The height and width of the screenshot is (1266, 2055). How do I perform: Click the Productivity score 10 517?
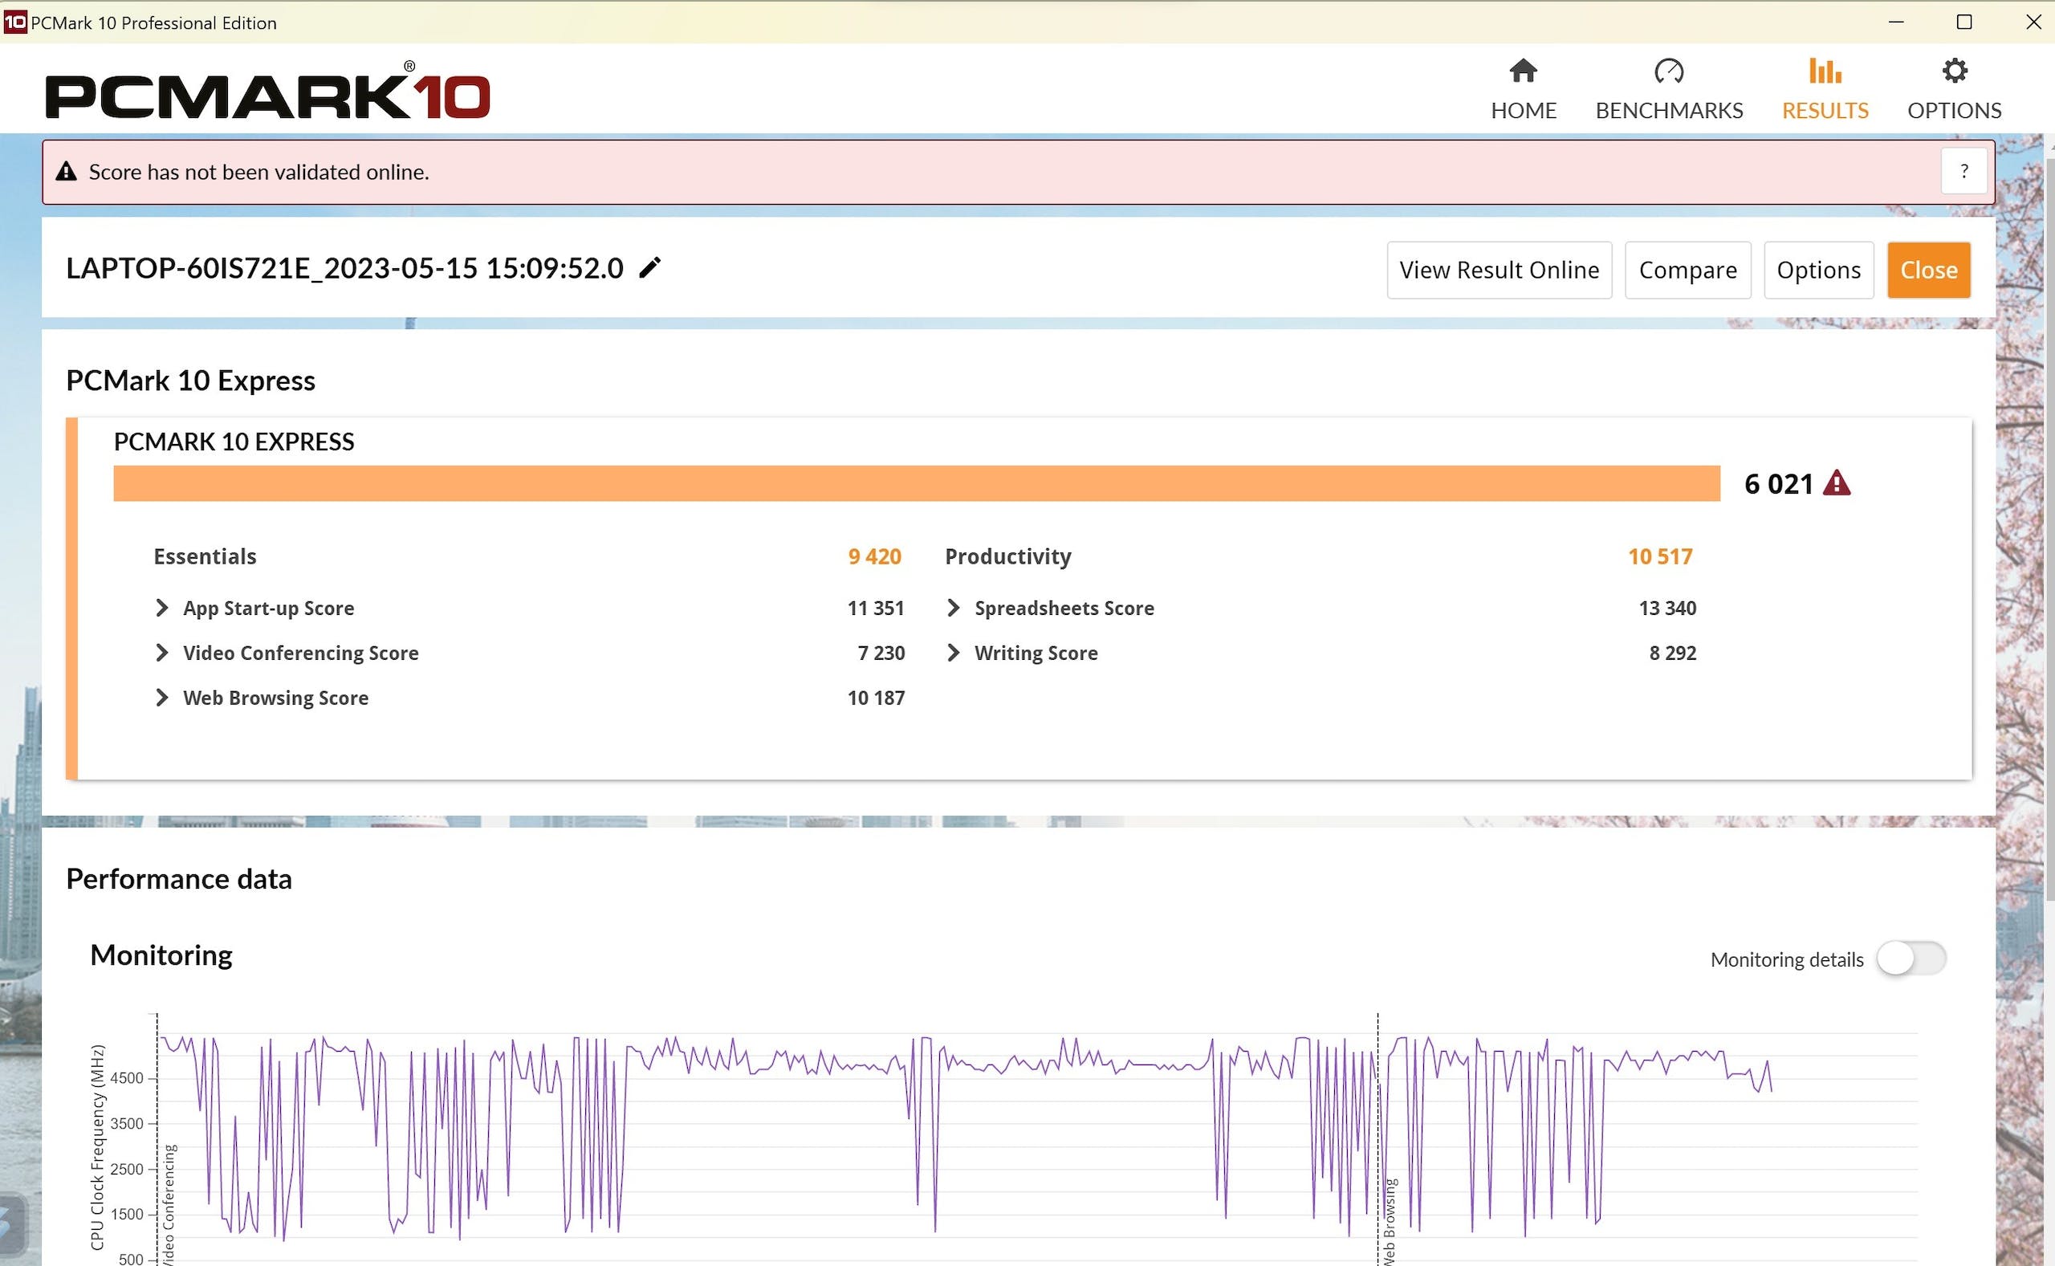1660,557
